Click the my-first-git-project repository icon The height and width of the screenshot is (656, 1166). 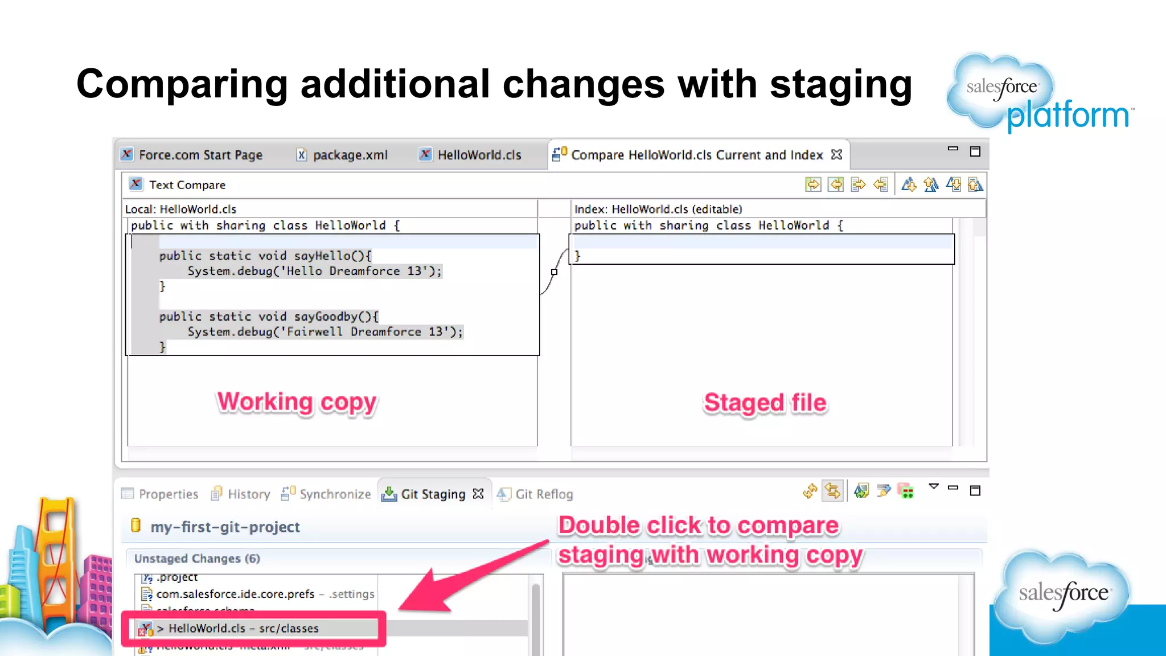click(136, 525)
